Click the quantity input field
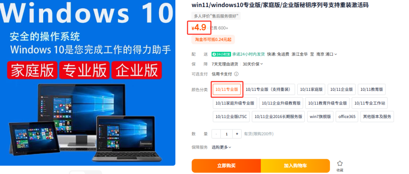This screenshot has height=174, width=409. click(x=227, y=134)
